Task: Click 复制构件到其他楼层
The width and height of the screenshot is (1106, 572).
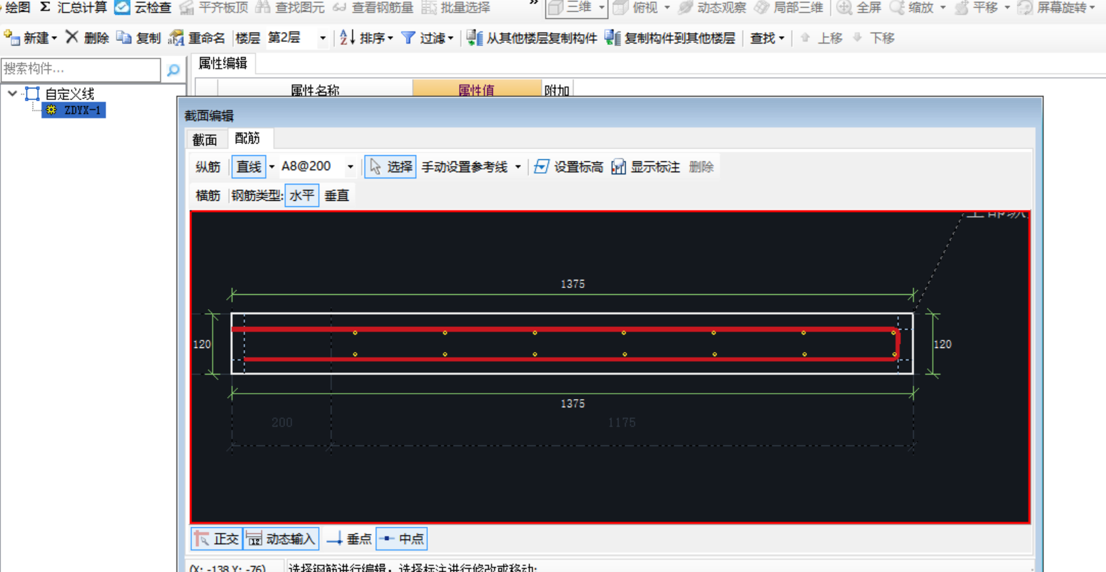Action: point(670,37)
